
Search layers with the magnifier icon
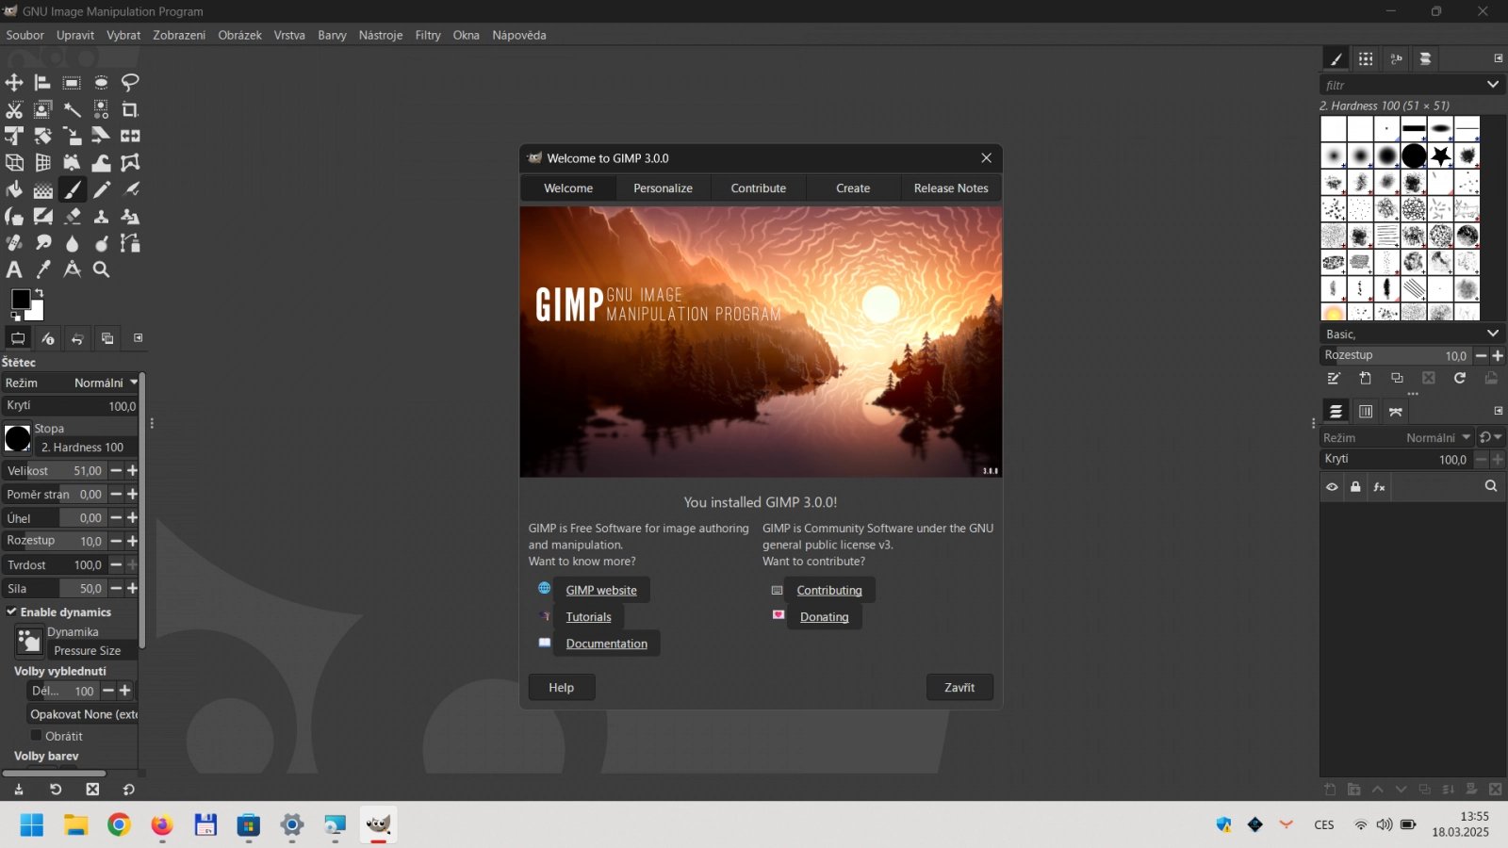1491,486
